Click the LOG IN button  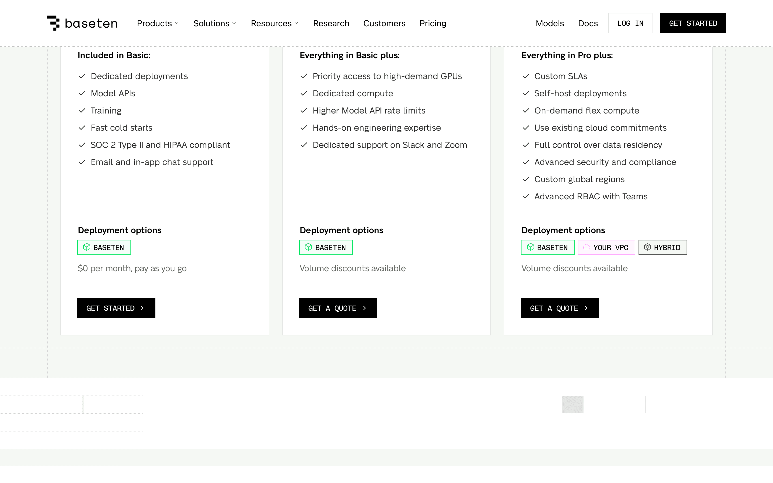click(x=630, y=23)
